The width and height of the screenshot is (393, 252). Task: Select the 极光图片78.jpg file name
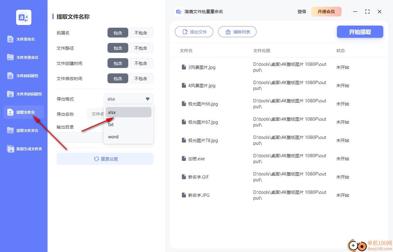coord(203,140)
